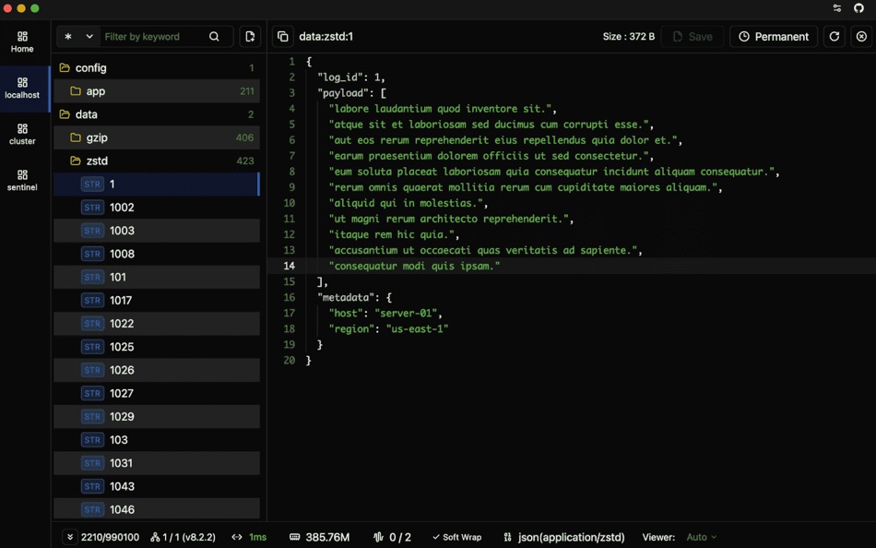Click the json(application/zstd) format button
The width and height of the screenshot is (876, 548).
pyautogui.click(x=563, y=537)
